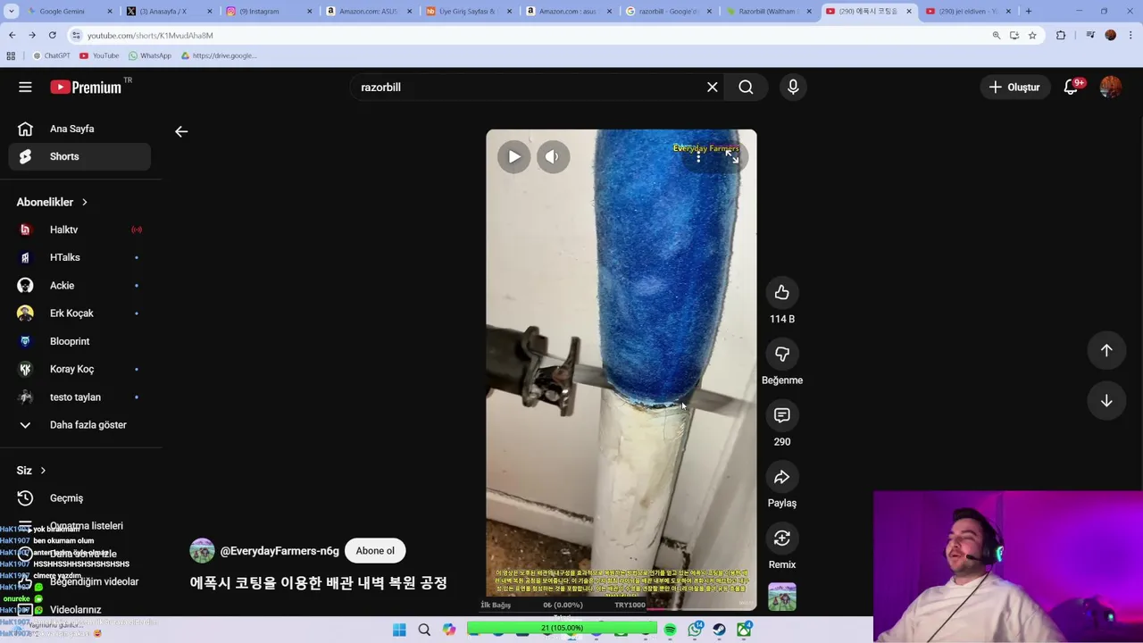Open @EverydayFarmers-n6g channel link
The width and height of the screenshot is (1143, 643).
(x=279, y=551)
